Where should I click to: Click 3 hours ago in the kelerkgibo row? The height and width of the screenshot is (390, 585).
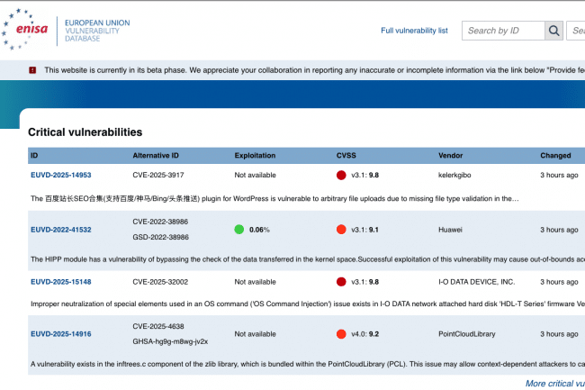click(x=559, y=175)
